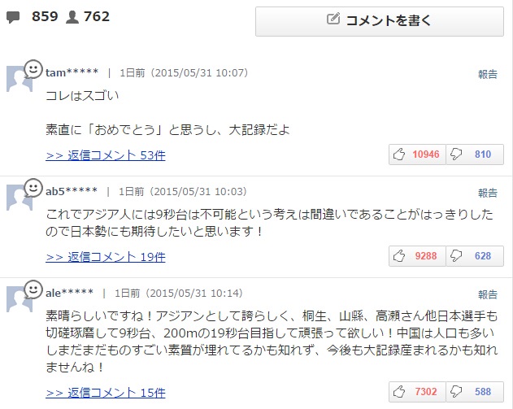Screen dimensions: 513x409
Task: Click the person icon next to 762
Action: click(x=72, y=17)
